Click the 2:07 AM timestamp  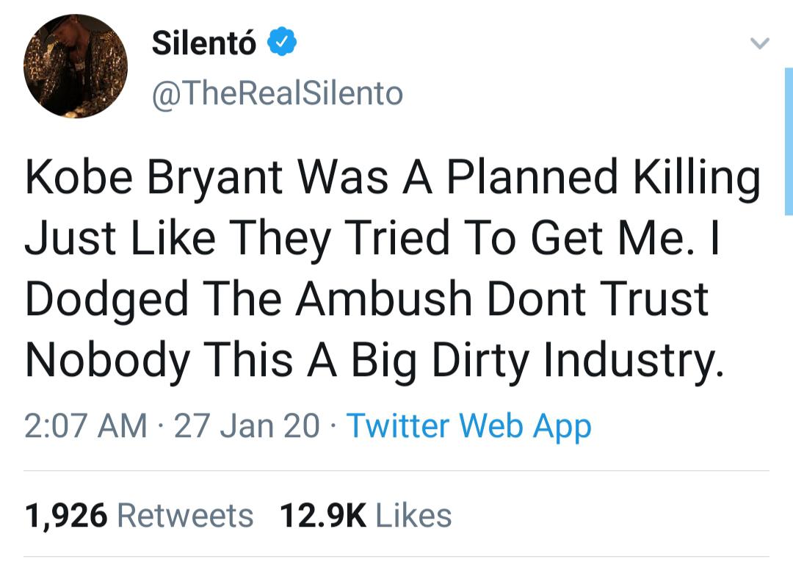[x=86, y=426]
